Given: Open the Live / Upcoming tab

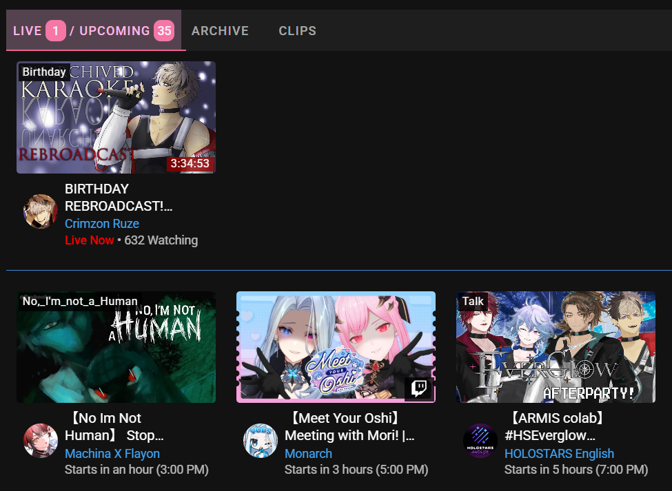Looking at the screenshot, I should 94,30.
